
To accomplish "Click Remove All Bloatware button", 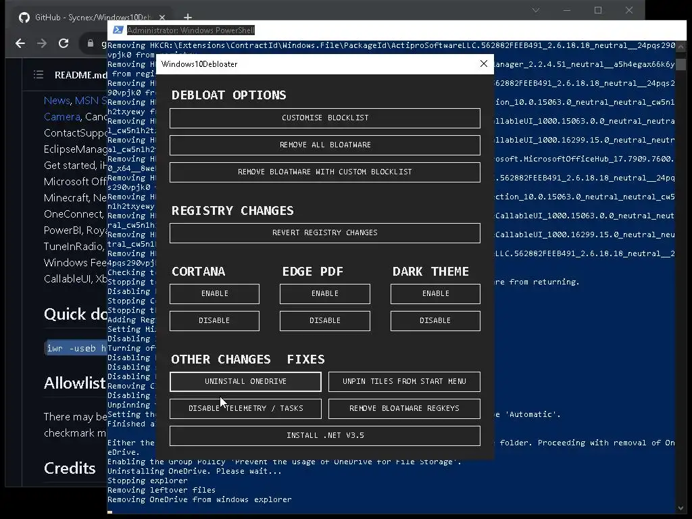I will click(x=325, y=145).
